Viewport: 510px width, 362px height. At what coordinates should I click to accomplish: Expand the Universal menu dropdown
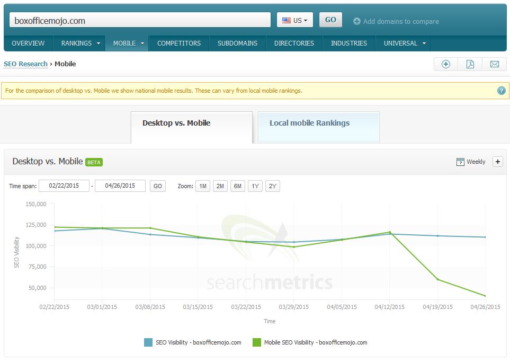click(424, 43)
